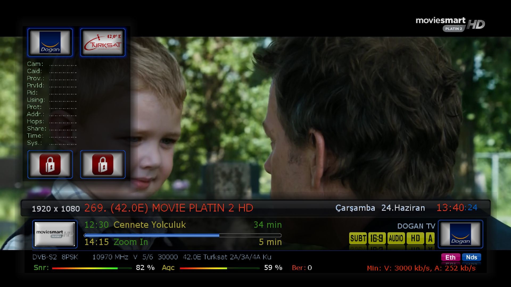Click the Sys.: row in the info panel
Image resolution: width=511 pixels, height=287 pixels.
coord(52,143)
